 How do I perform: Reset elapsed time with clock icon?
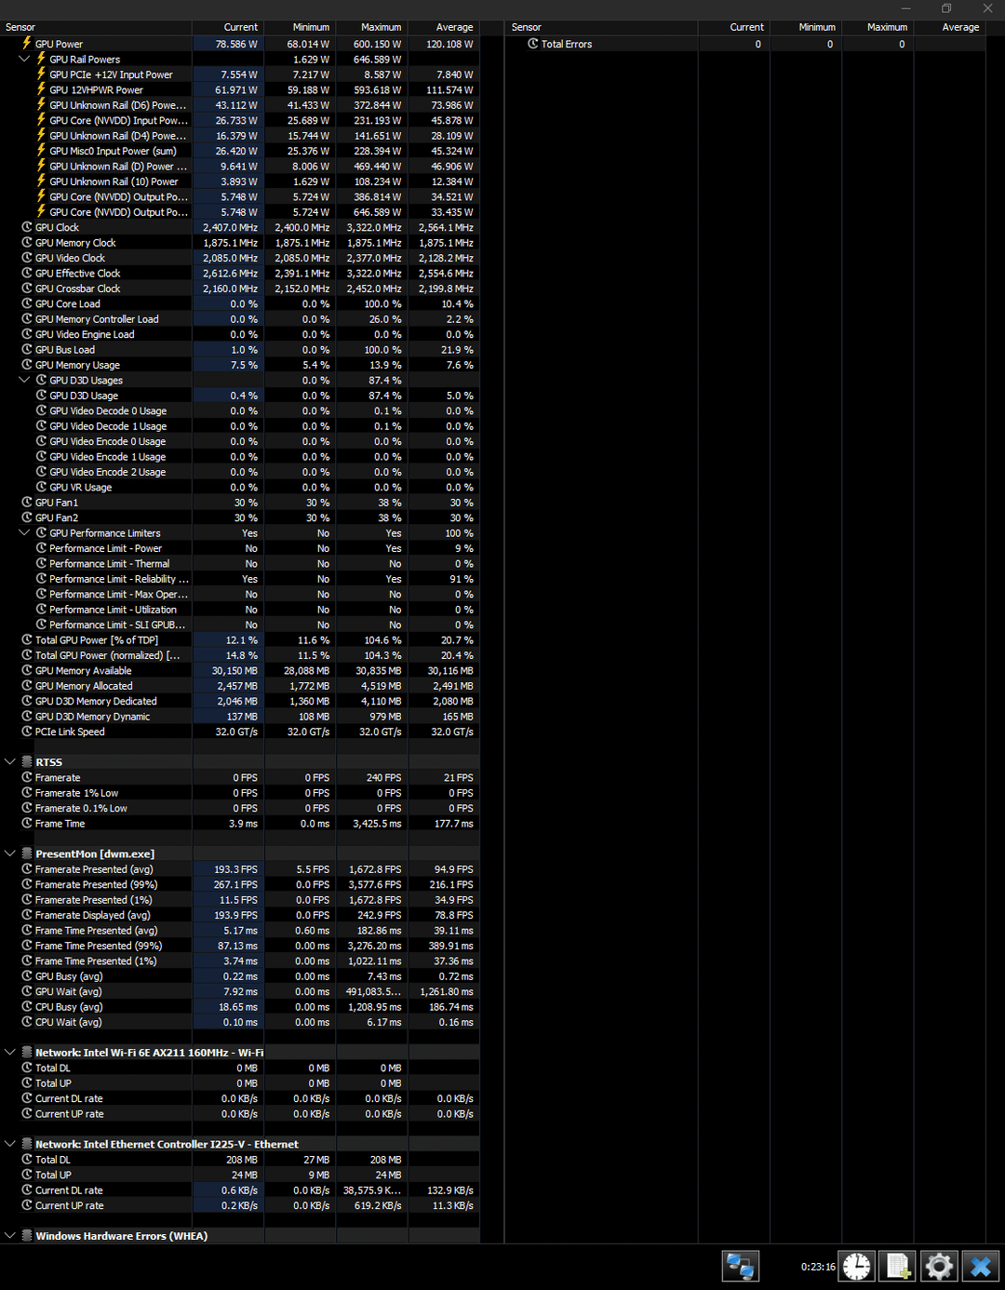pyautogui.click(x=856, y=1267)
